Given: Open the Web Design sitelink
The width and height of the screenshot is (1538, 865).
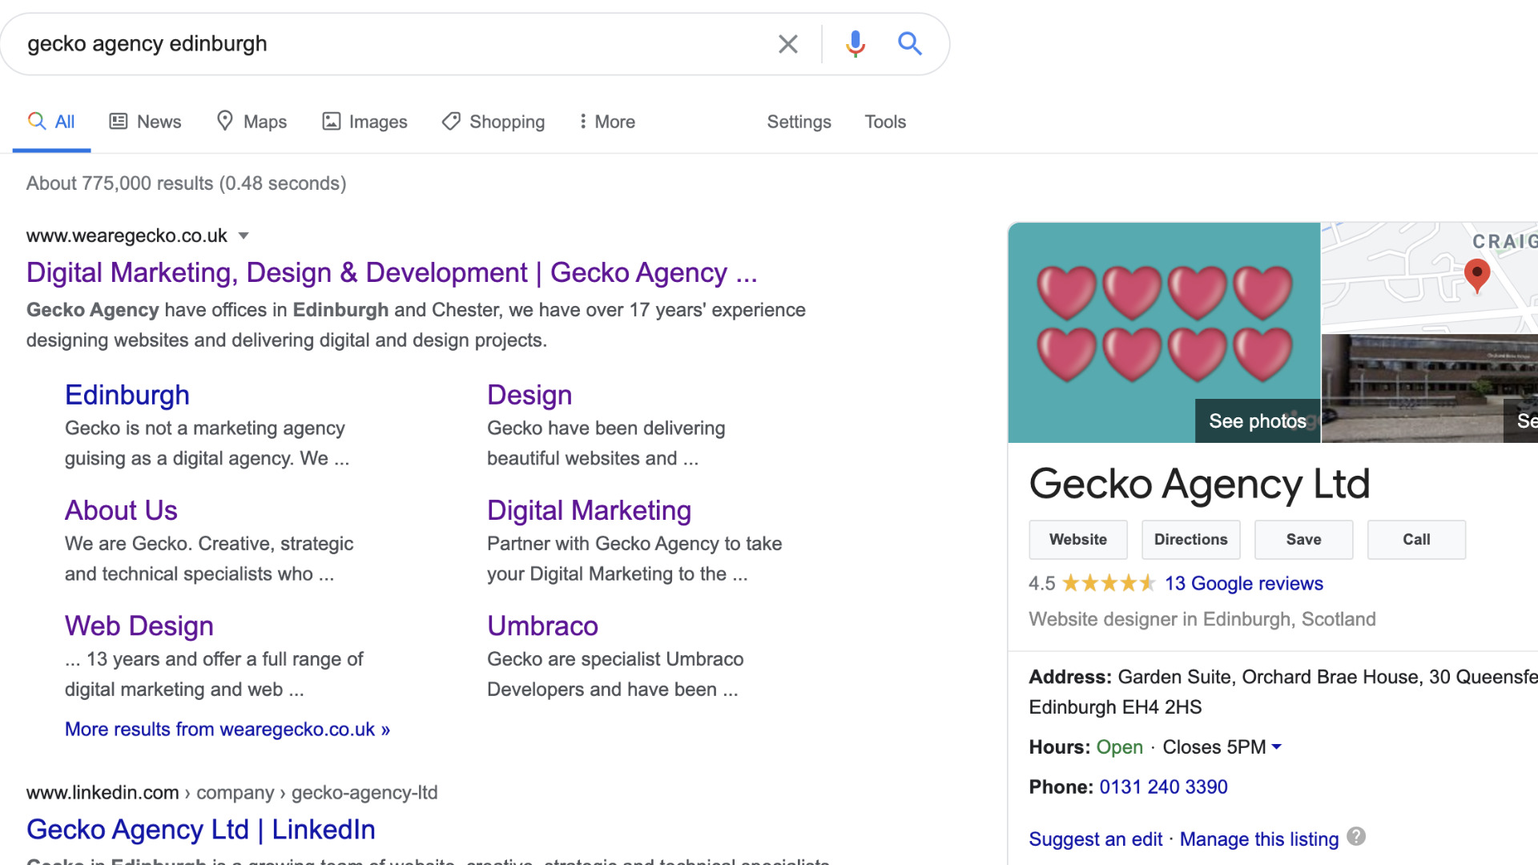Looking at the screenshot, I should [139, 626].
